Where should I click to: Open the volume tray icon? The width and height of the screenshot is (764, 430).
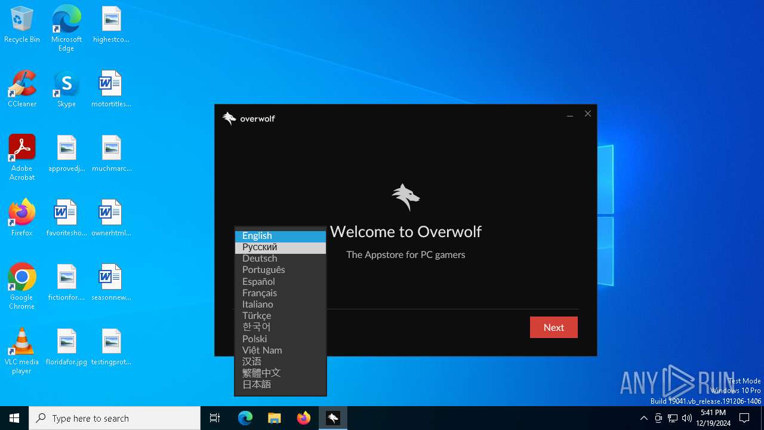(687, 418)
